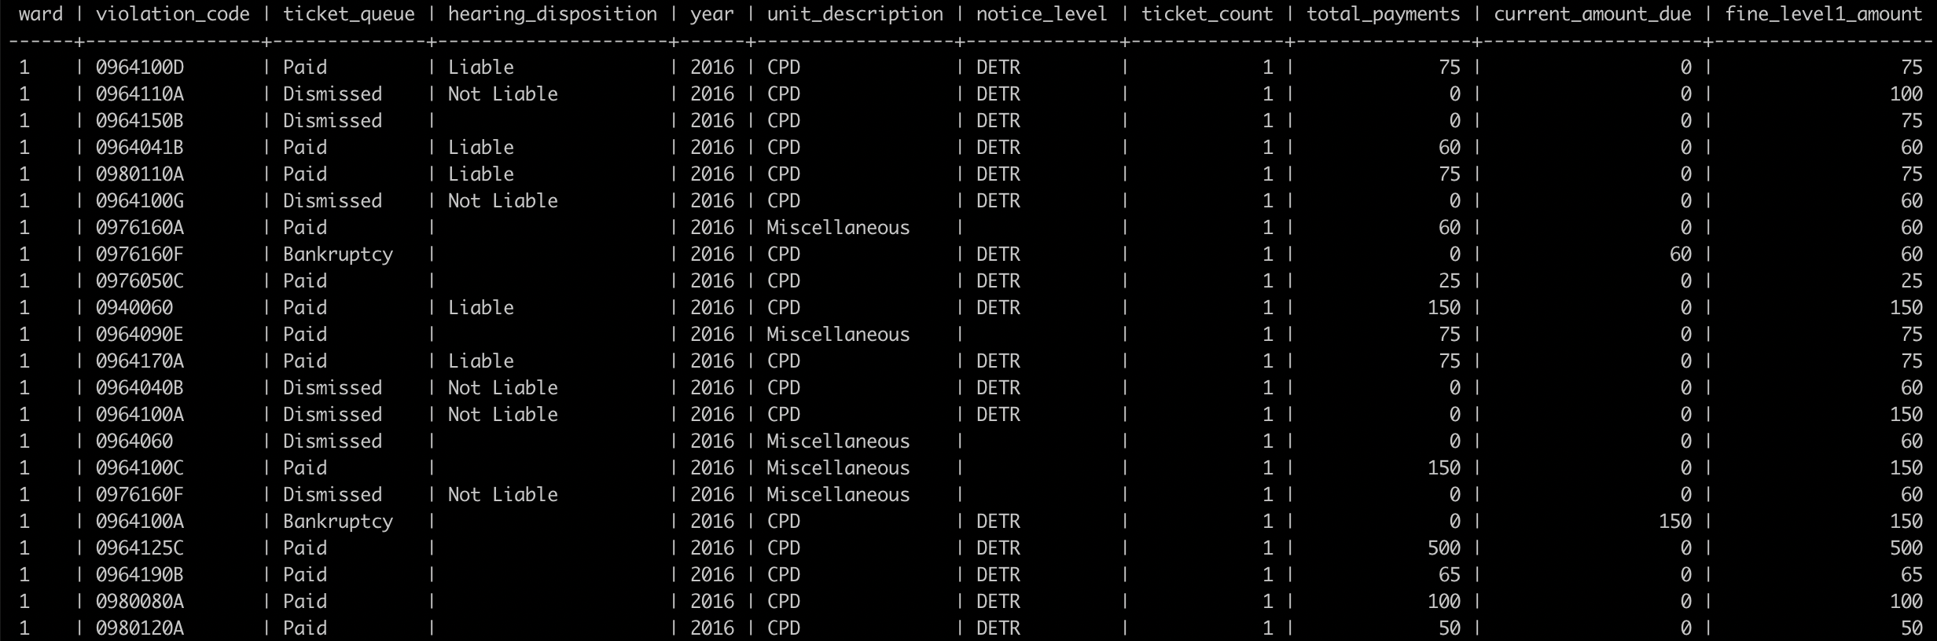
Task: Select the ticket_queue column header
Action: 348,14
